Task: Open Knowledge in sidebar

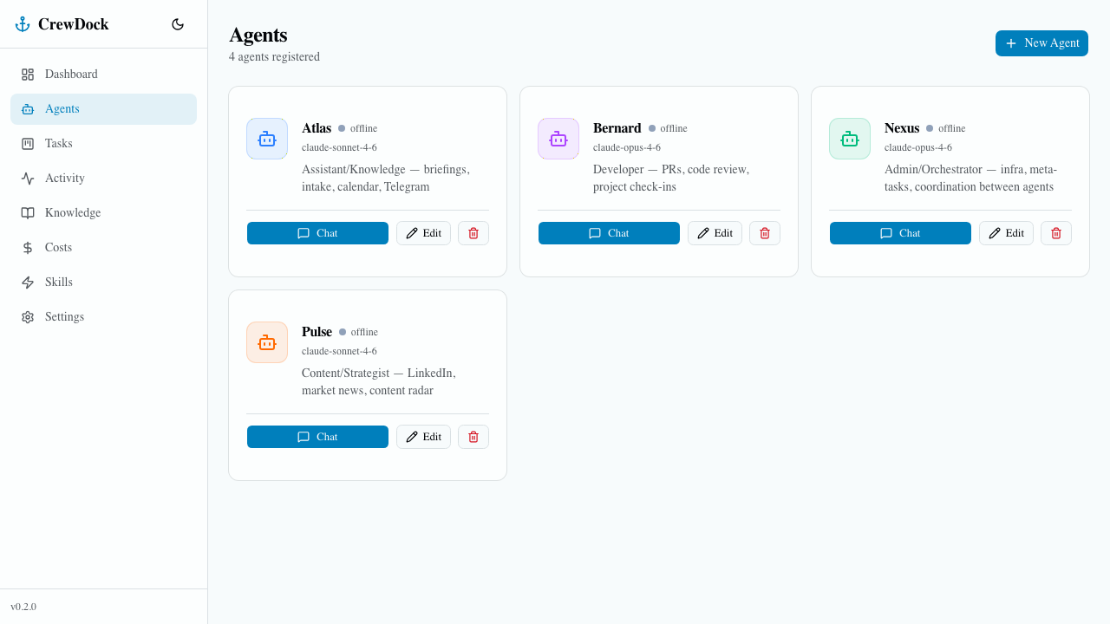Action: pos(103,213)
